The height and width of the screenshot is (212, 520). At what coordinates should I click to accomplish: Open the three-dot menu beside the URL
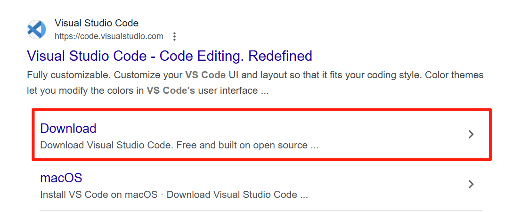(x=174, y=36)
